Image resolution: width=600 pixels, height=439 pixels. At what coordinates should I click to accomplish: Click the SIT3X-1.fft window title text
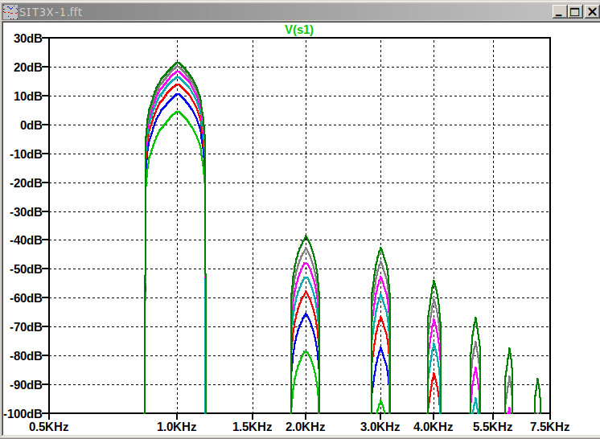[x=51, y=12]
